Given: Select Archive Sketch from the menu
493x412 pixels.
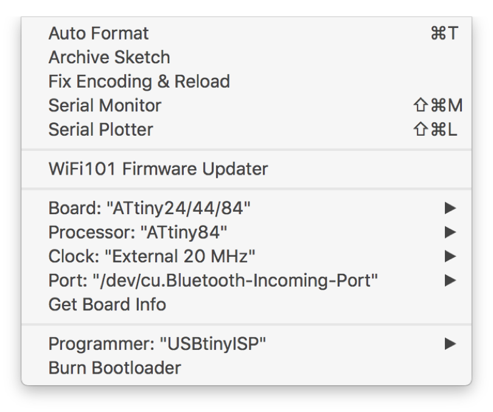Looking at the screenshot, I should pos(109,57).
